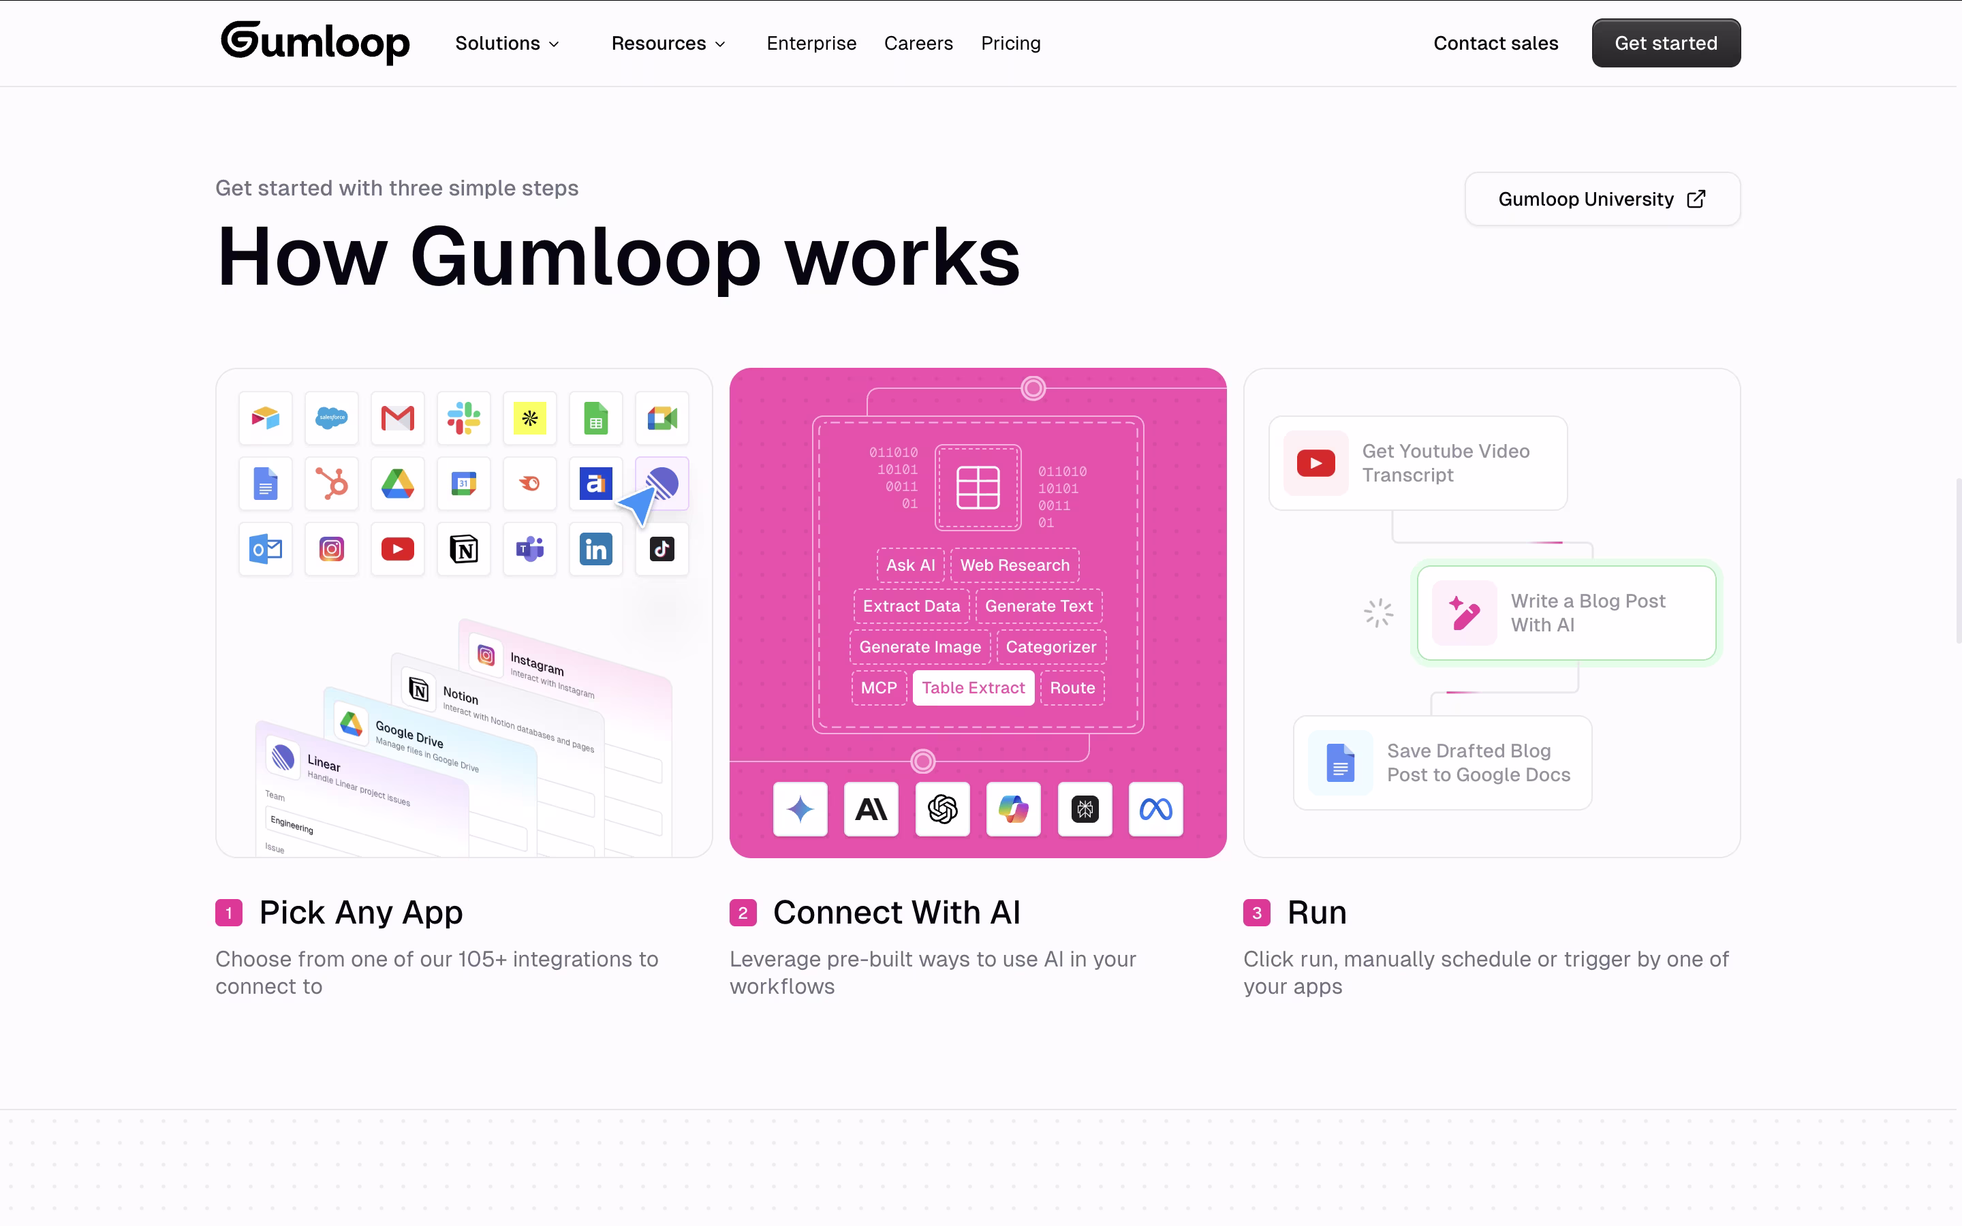Select the Generate Image tag
Screen dimensions: 1962x1226
pos(920,647)
